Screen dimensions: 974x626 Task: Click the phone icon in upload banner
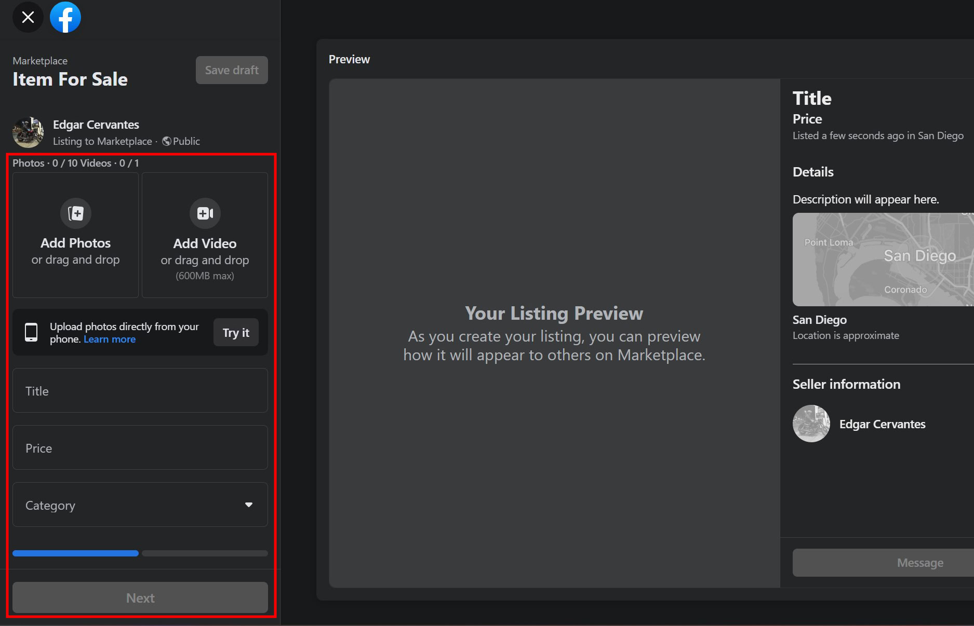coord(31,332)
